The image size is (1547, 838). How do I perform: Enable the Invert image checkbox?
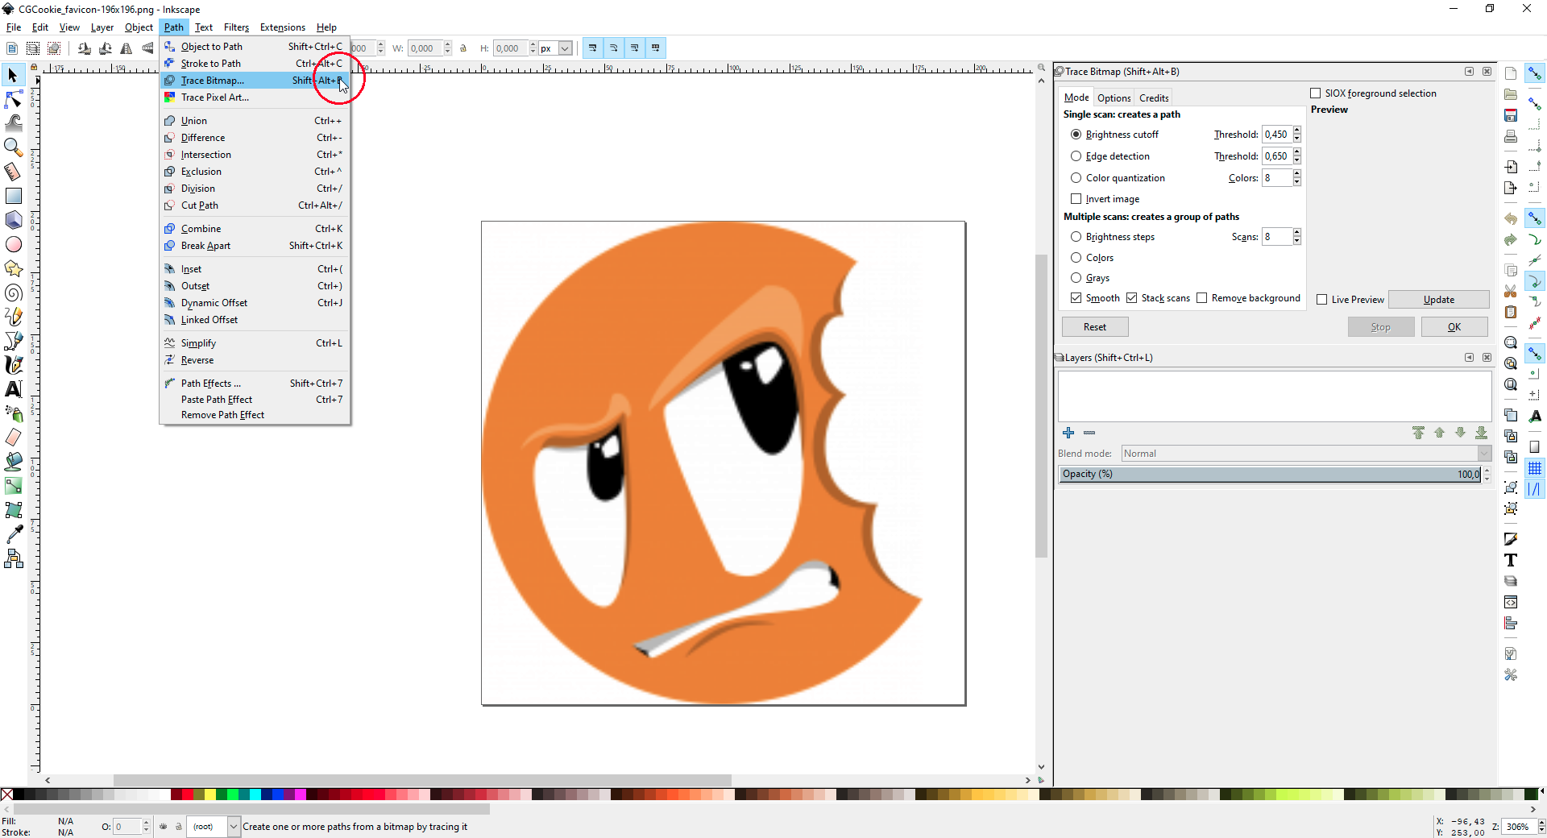(1076, 199)
